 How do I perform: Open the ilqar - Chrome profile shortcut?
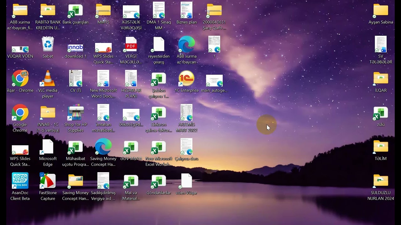point(20,78)
